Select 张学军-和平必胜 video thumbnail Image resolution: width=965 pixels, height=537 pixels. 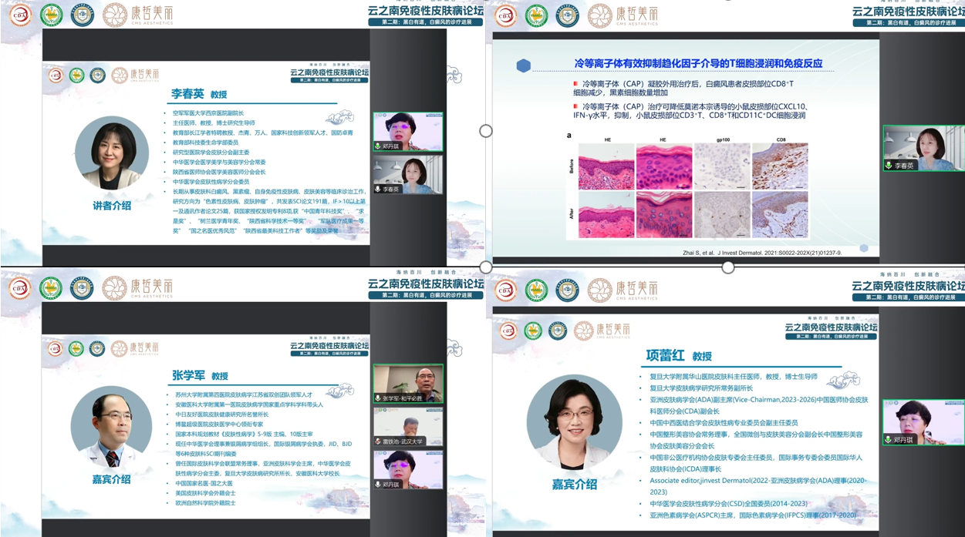(x=408, y=384)
